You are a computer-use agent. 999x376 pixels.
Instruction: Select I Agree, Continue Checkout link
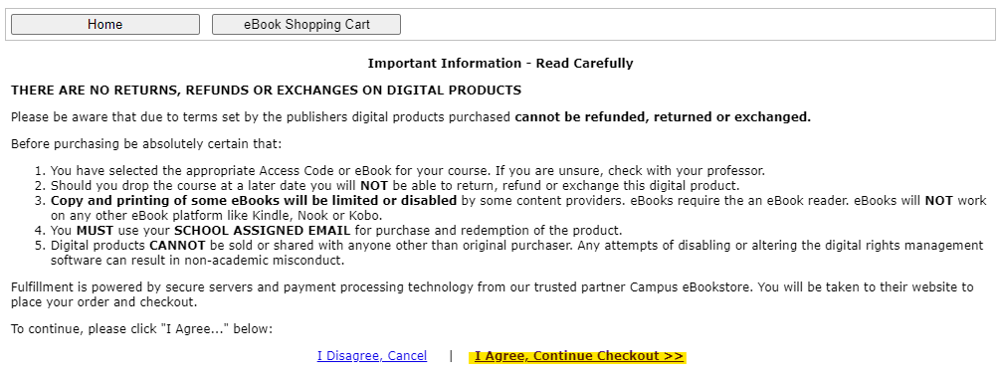point(578,355)
